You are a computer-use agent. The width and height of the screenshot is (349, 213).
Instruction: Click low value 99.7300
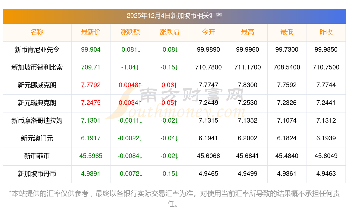click(287, 50)
